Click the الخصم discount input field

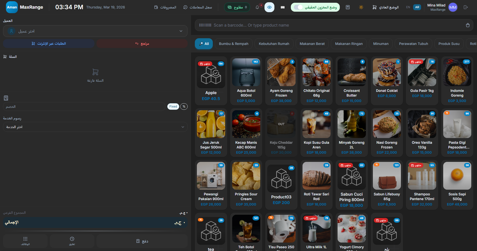tap(84, 107)
